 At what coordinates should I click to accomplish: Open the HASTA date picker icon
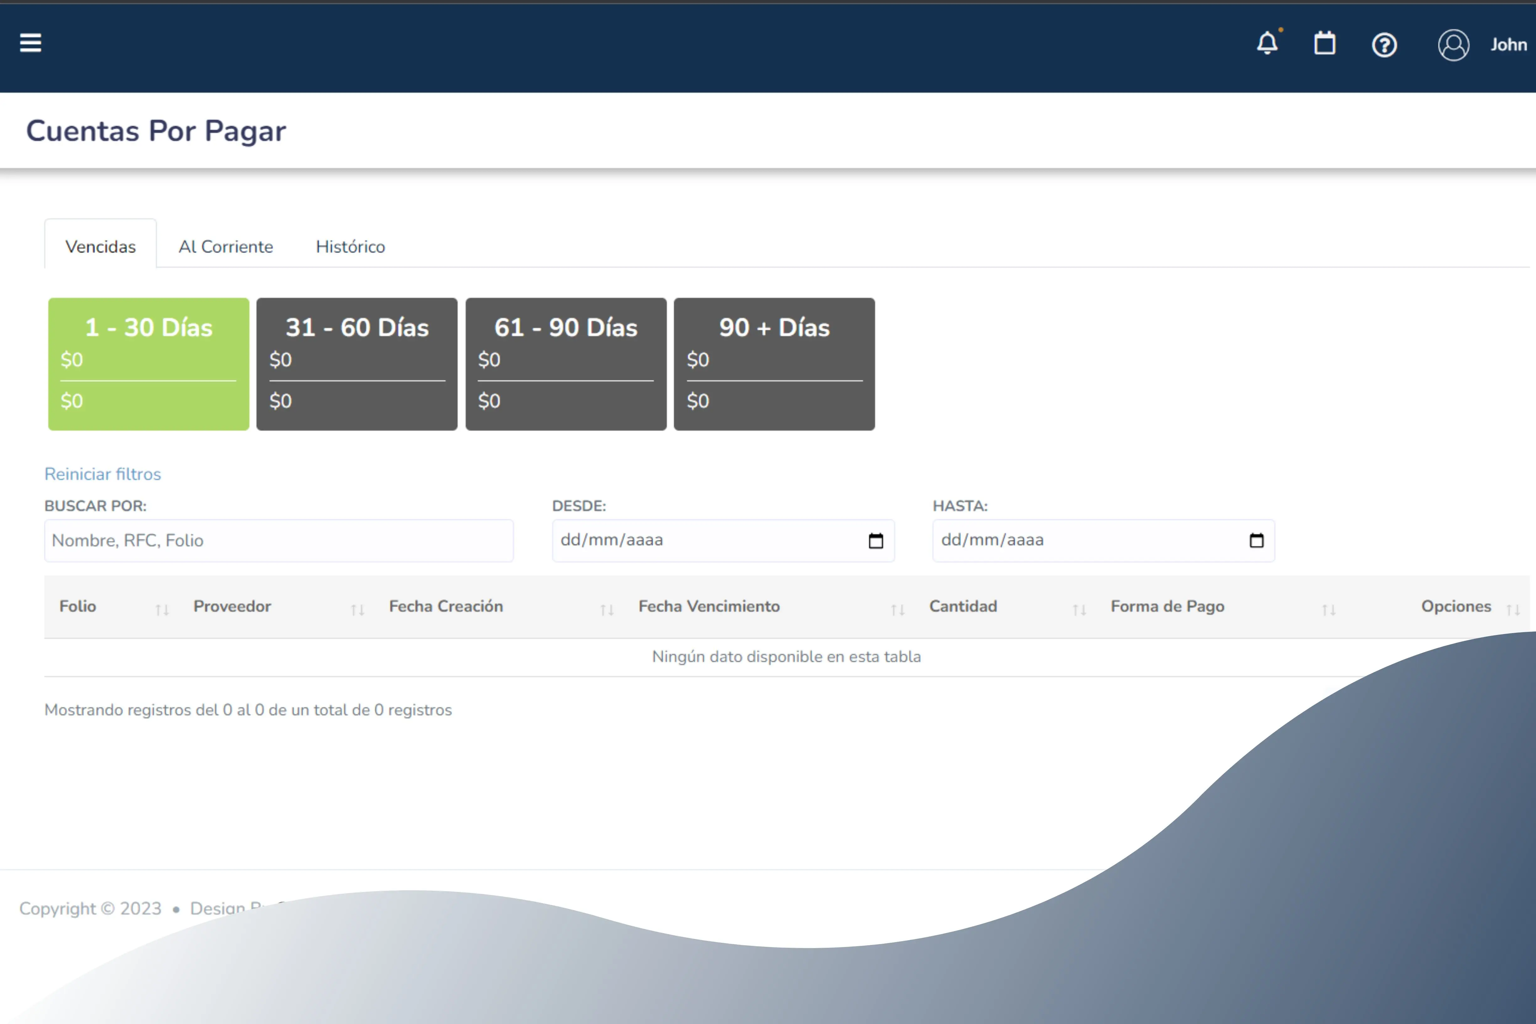pos(1256,540)
